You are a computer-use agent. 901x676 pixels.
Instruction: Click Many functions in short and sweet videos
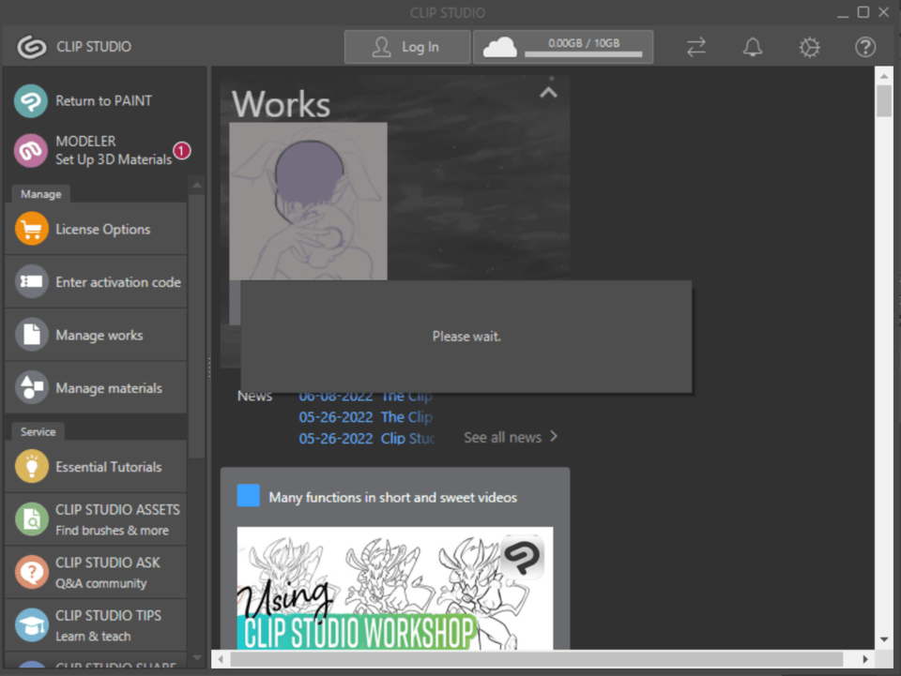coord(393,498)
